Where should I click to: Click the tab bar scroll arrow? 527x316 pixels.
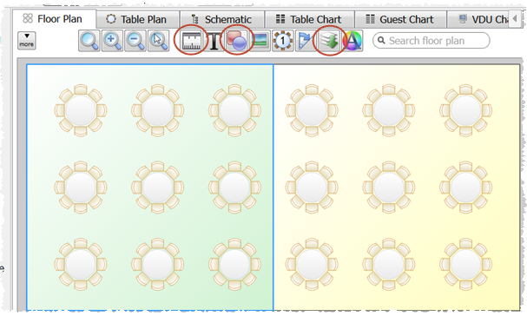pos(515,19)
